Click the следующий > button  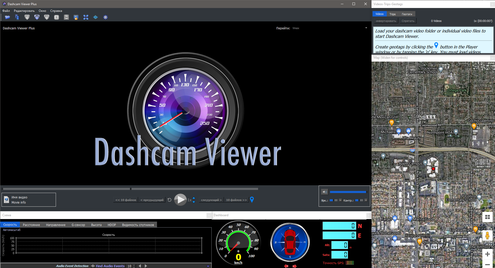point(211,200)
